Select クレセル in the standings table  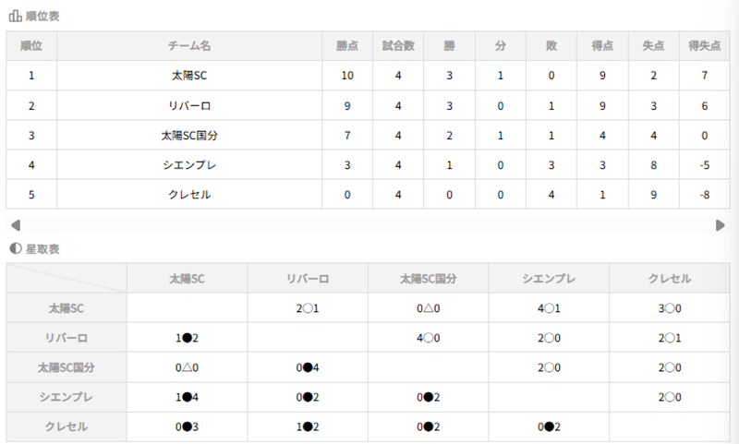click(x=189, y=195)
